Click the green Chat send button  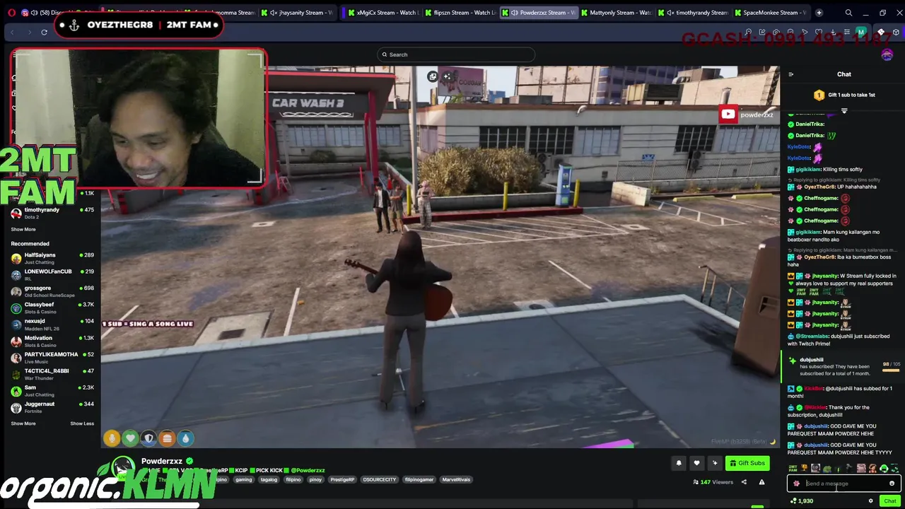tap(889, 501)
